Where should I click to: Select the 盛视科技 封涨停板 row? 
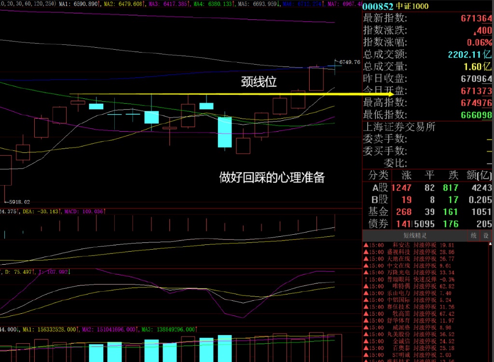tap(409, 252)
